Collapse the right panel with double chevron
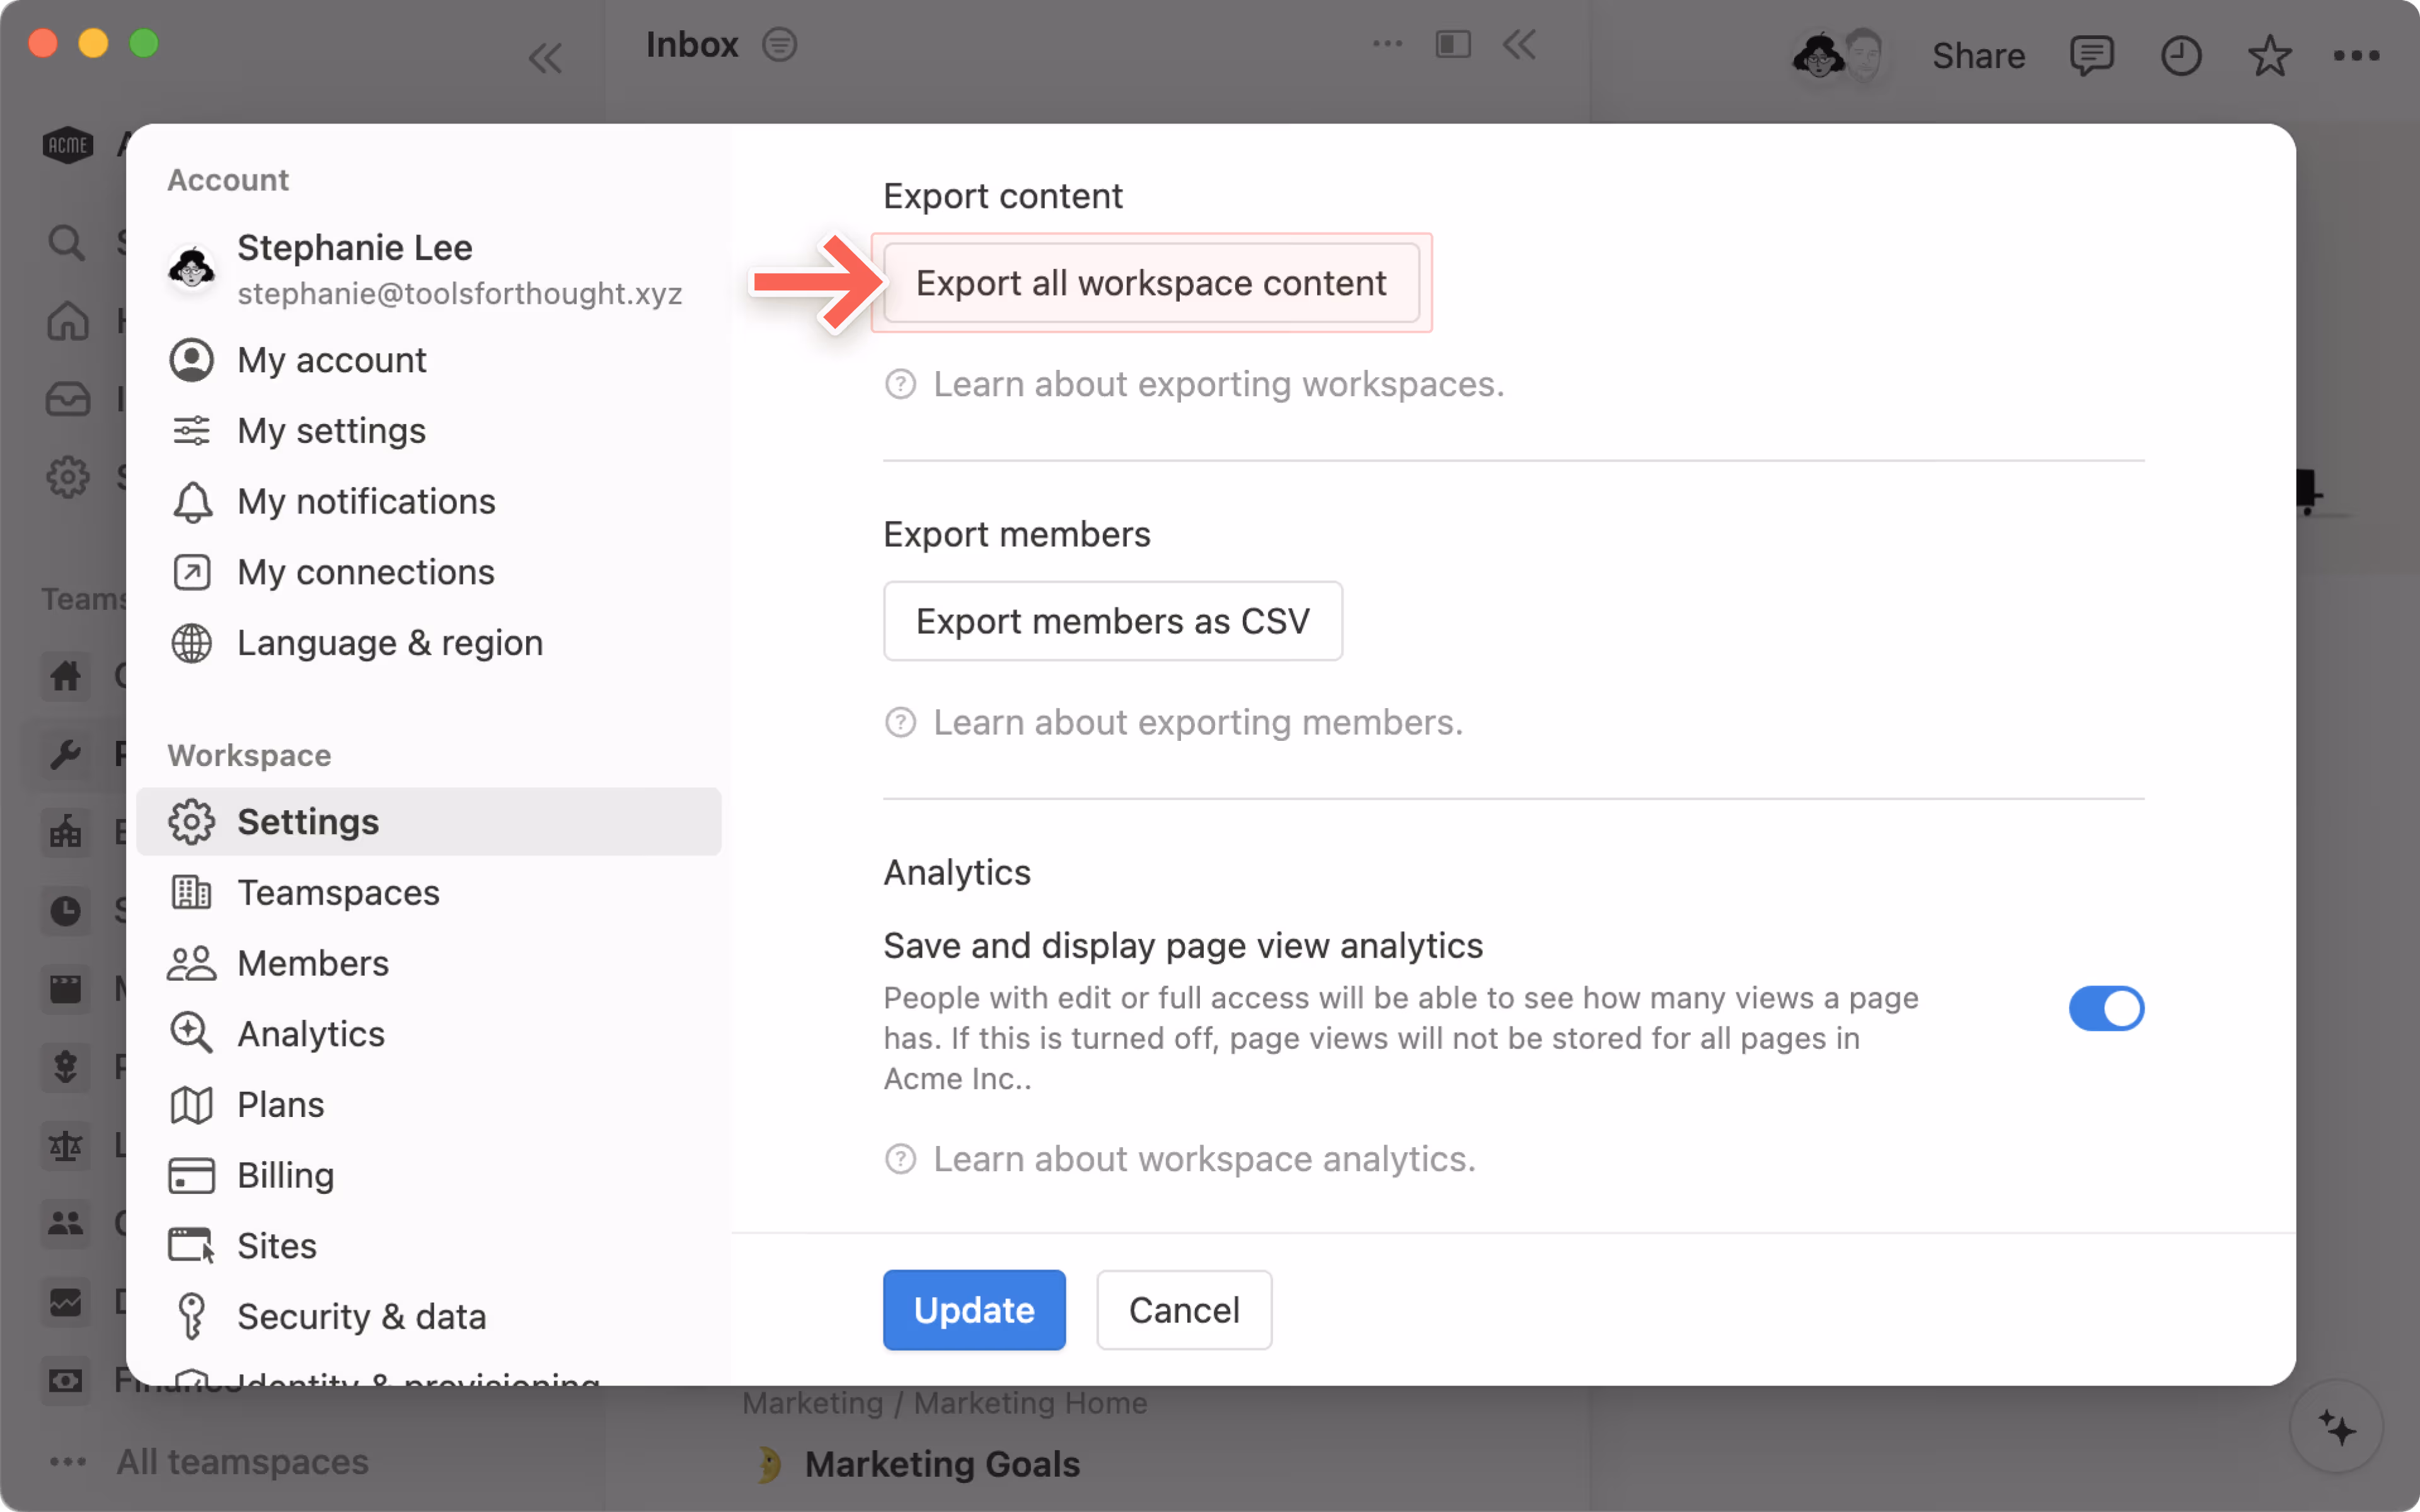This screenshot has width=2420, height=1512. tap(1520, 44)
